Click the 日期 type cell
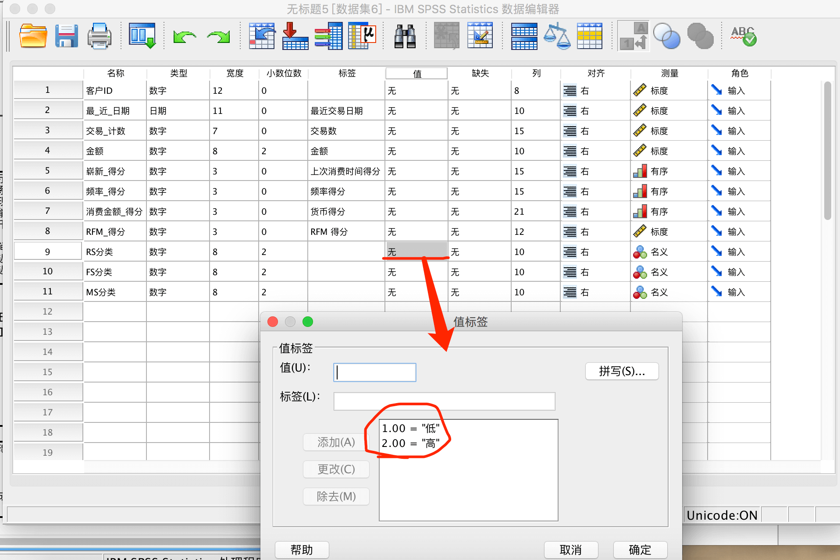 (178, 111)
